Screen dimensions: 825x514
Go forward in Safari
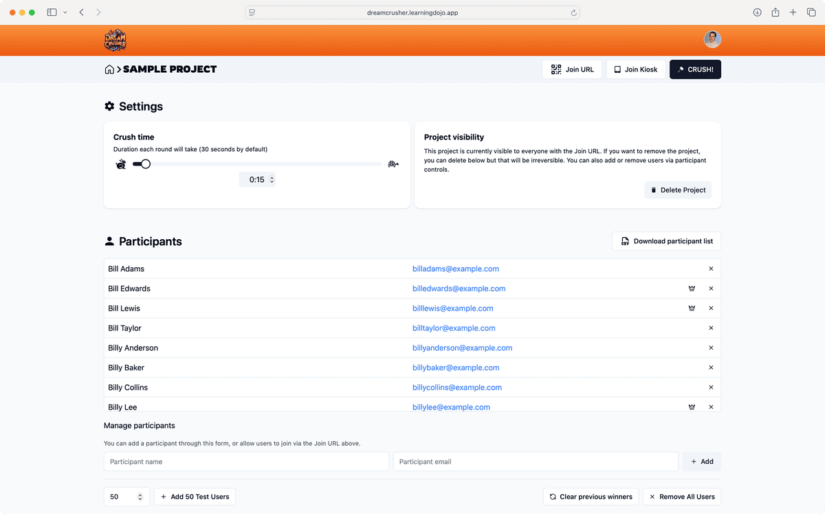pos(98,12)
